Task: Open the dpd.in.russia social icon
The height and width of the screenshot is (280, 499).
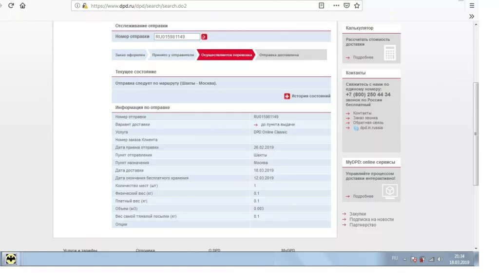Action: coord(356,128)
